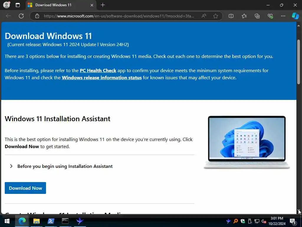
Task: Click the scrollbar up arrow
Action: click(x=298, y=25)
